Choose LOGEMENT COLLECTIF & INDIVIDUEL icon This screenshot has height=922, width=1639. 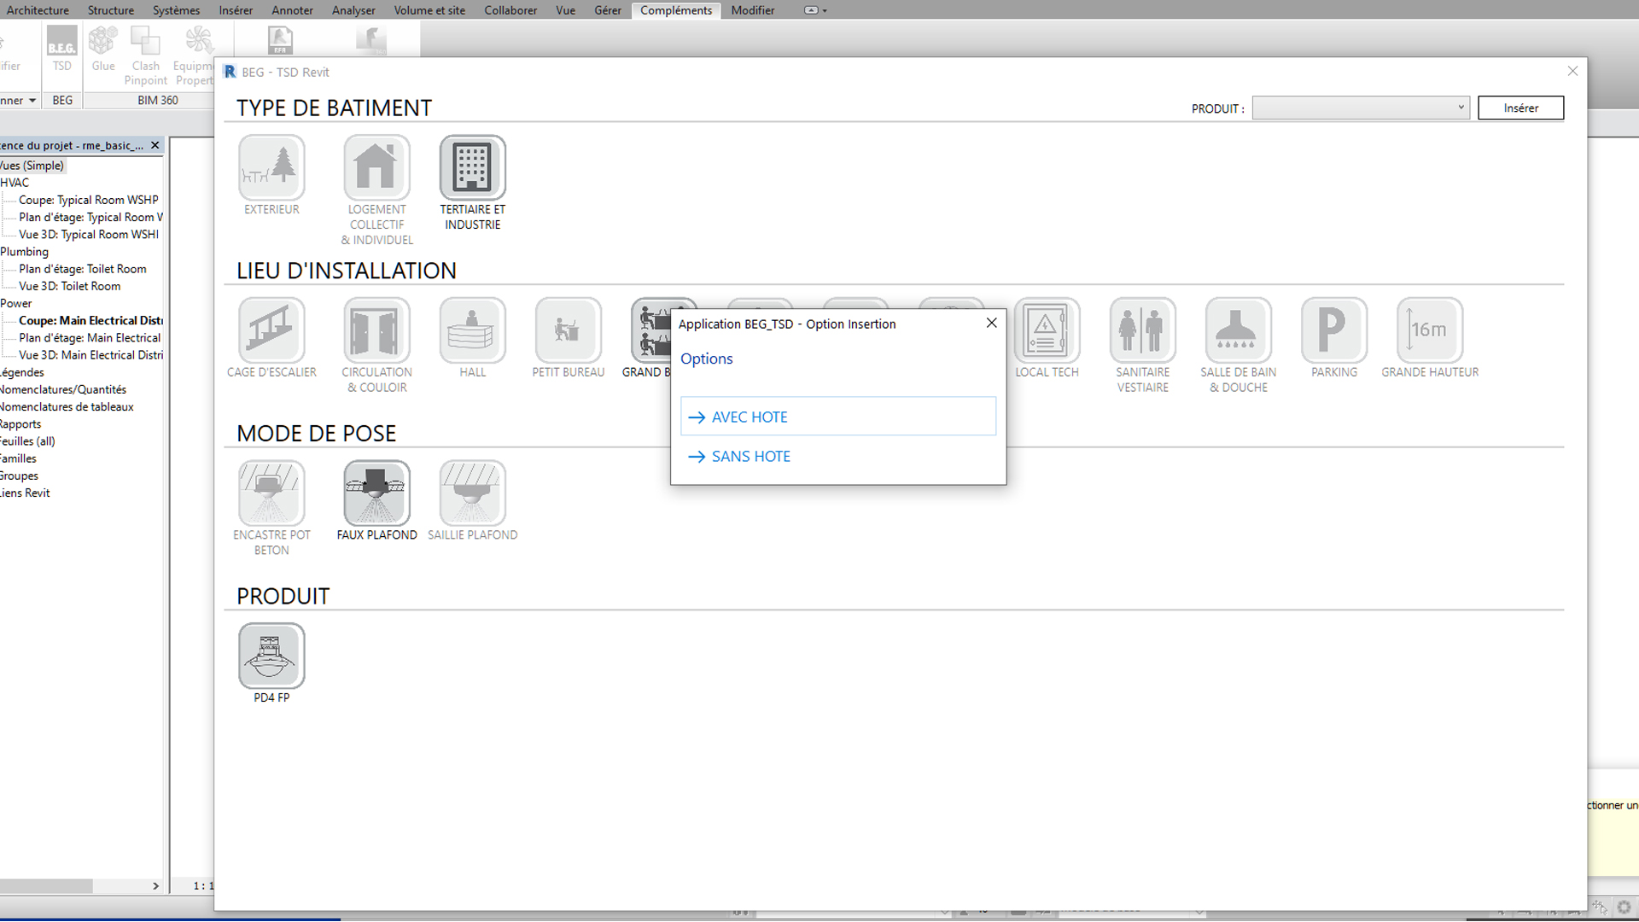coord(376,167)
